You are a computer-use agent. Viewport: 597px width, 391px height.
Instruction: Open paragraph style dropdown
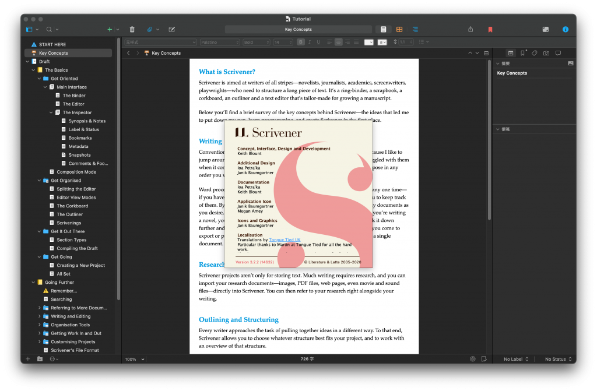coord(160,43)
